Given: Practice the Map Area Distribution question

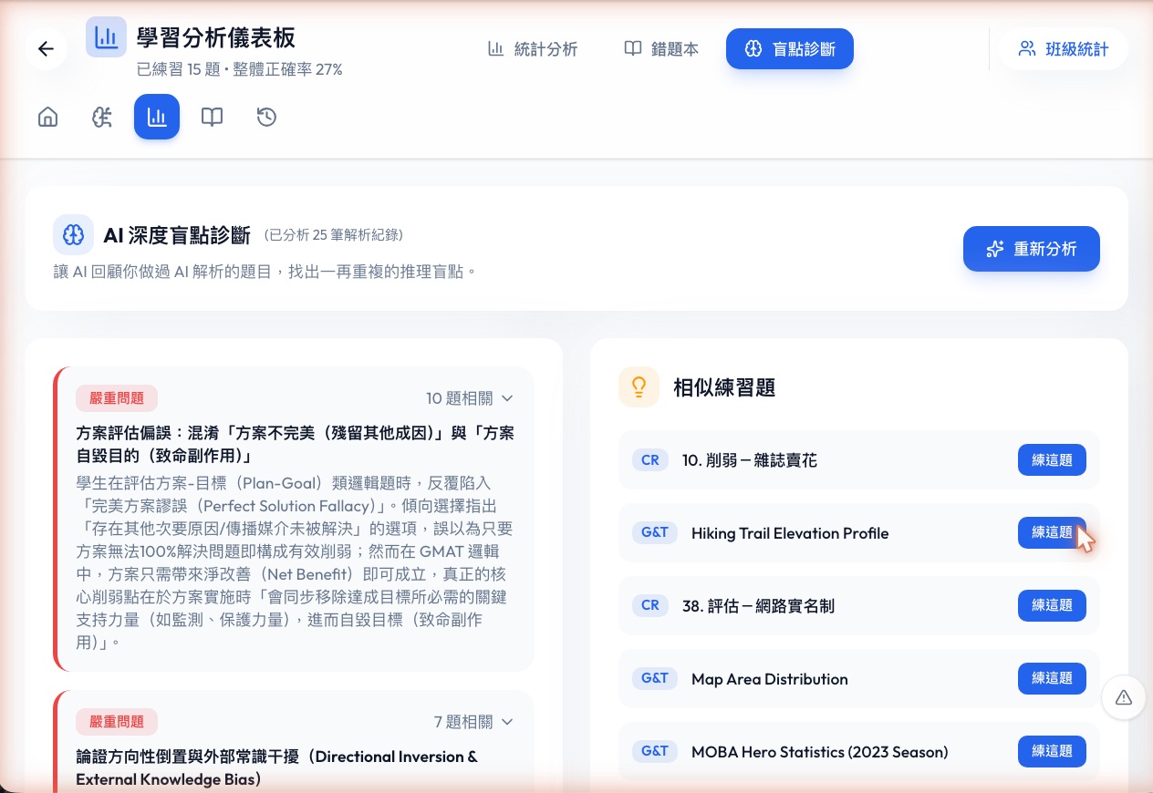Looking at the screenshot, I should click(1052, 679).
